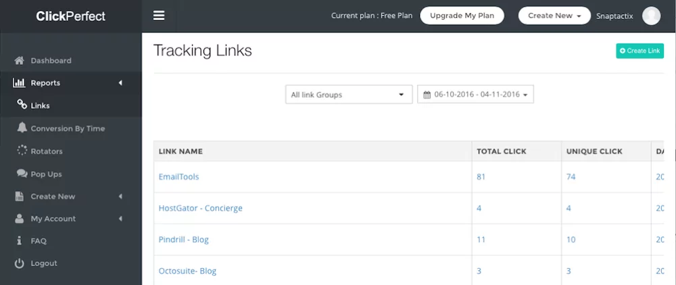This screenshot has height=285, width=676.
Task: Open the All link Groups dropdown
Action: [349, 95]
